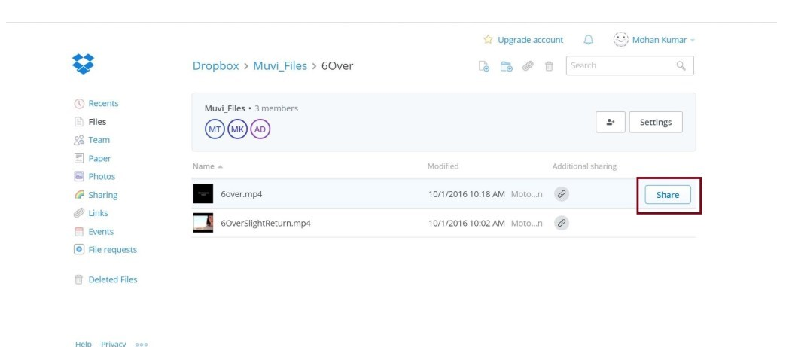This screenshot has height=347, width=786.
Task: Click the Search input field
Action: click(x=629, y=65)
